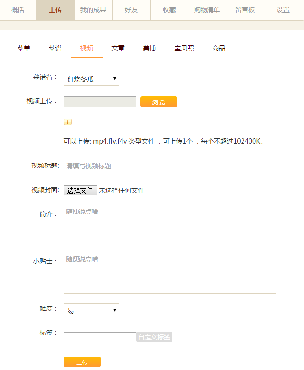Click the yellow warning exclamation icon
Image resolution: width=304 pixels, height=370 pixels.
67,122
